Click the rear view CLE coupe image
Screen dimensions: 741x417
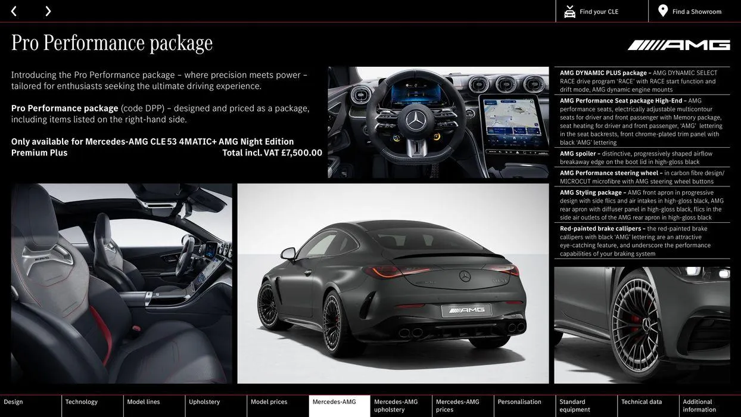point(393,284)
